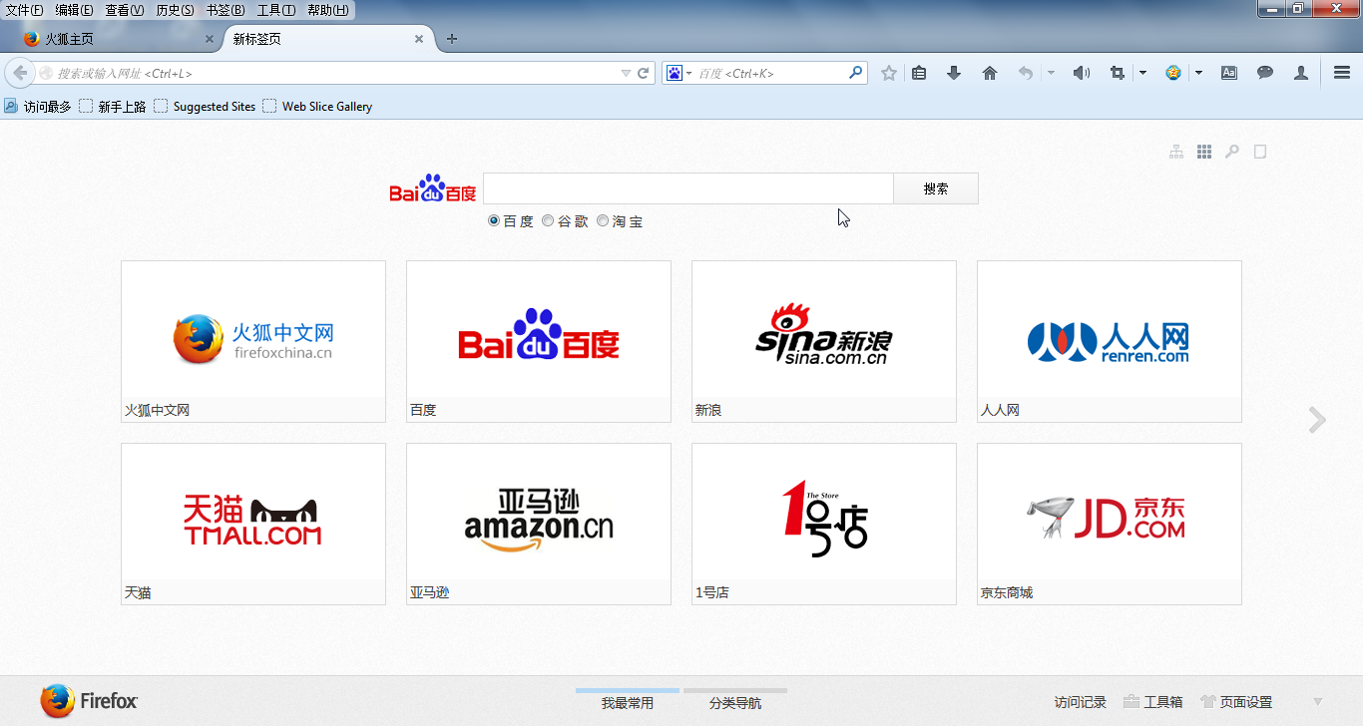The image size is (1363, 726).
Task: Open 访问记录 in the footer
Action: (x=1081, y=702)
